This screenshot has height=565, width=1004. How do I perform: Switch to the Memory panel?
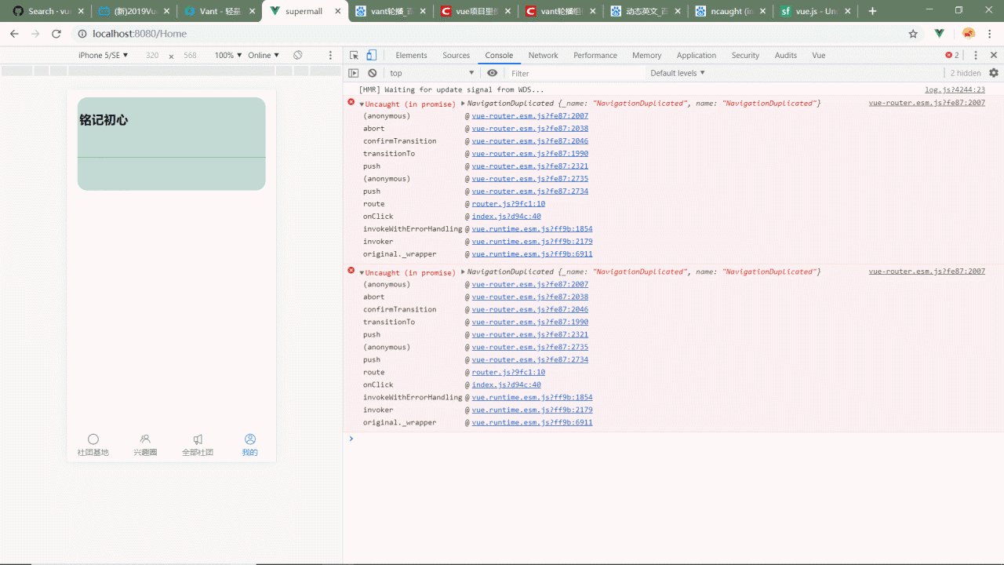pos(646,55)
